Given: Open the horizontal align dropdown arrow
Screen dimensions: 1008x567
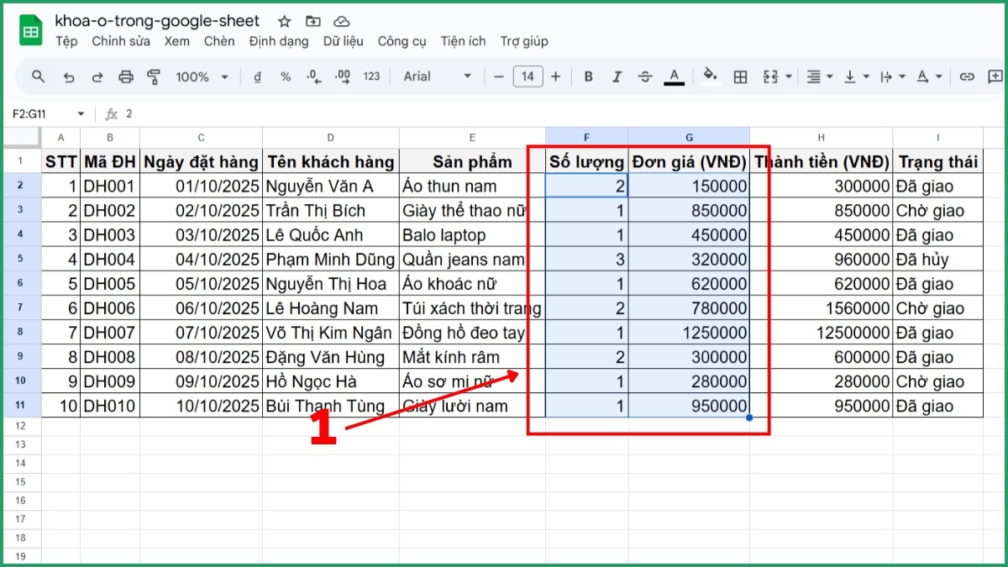Looking at the screenshot, I should 829,76.
